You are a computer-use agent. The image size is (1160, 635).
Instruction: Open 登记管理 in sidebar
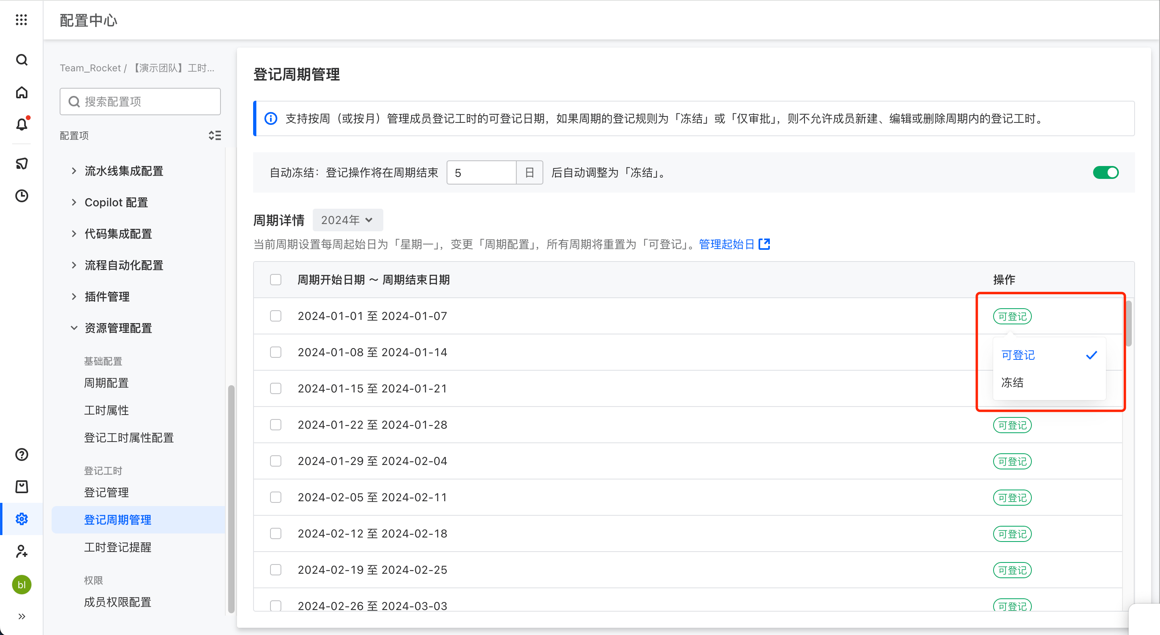coord(106,492)
